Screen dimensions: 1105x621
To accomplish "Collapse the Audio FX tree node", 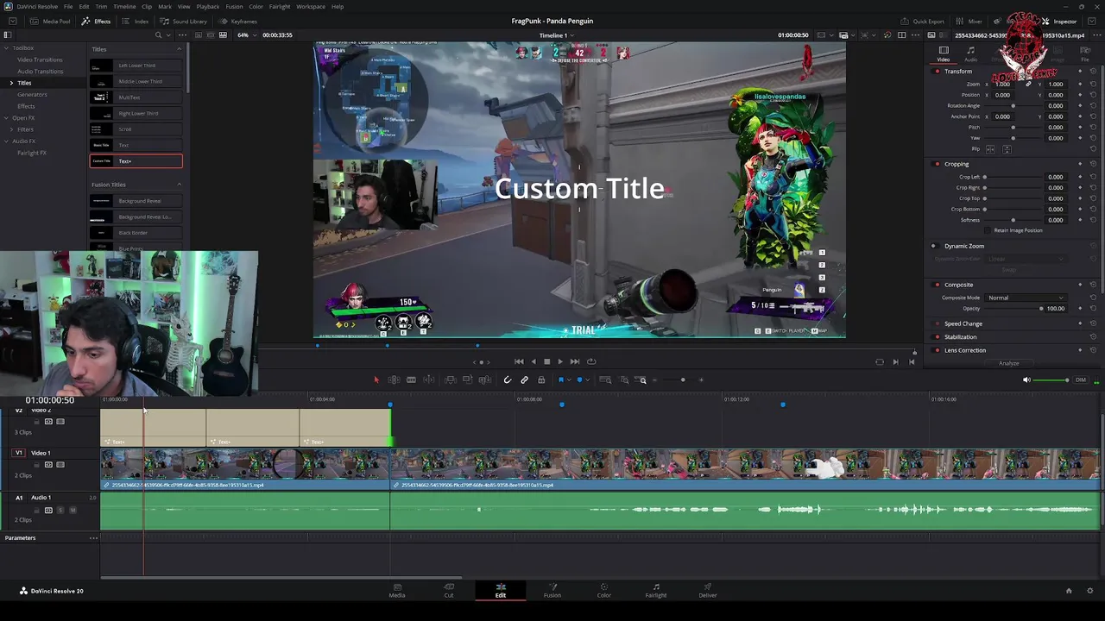I will click(x=7, y=141).
